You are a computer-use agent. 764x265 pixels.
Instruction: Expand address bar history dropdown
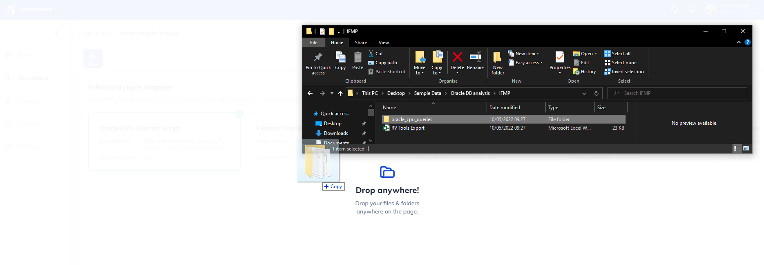[x=584, y=93]
